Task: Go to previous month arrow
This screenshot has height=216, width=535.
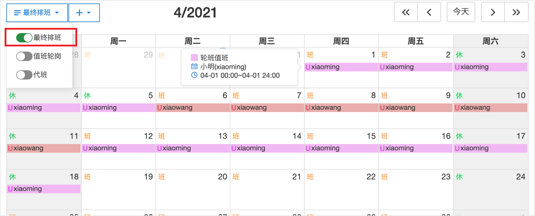Action: [x=429, y=12]
